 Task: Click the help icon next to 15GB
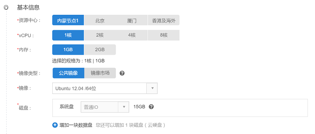click(x=151, y=107)
